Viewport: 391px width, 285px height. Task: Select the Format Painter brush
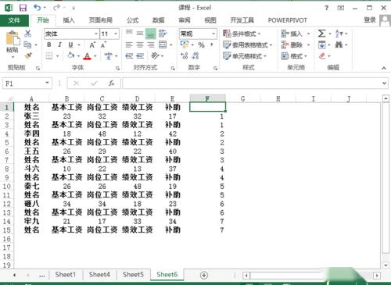coord(27,55)
